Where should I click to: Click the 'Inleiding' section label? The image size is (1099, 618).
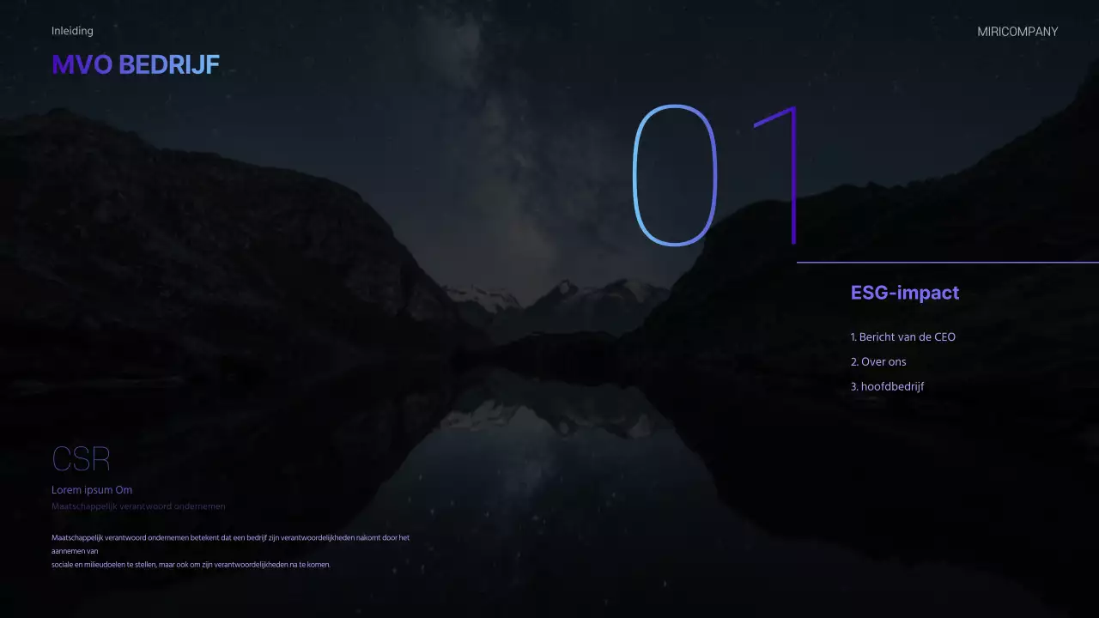tap(72, 31)
